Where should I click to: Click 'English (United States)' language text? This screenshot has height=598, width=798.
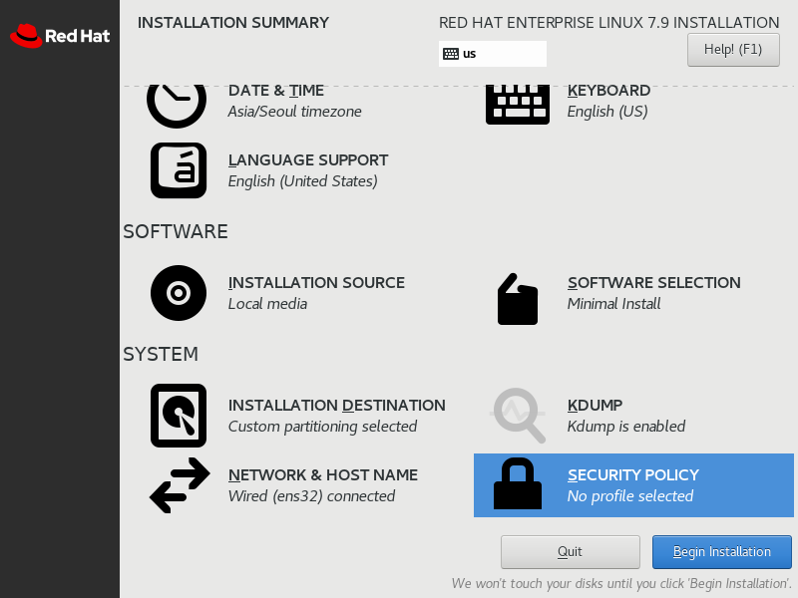(302, 181)
